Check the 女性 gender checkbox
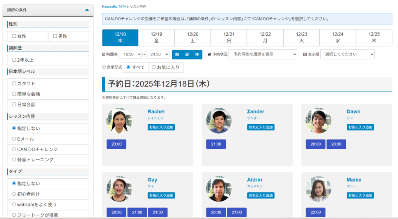This screenshot has height=219, width=398. pos(14,36)
